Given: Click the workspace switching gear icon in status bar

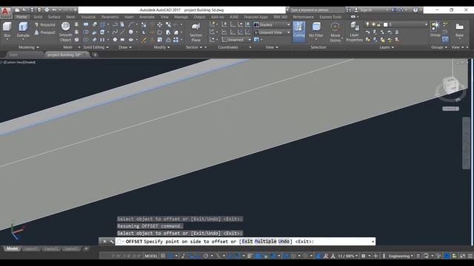Looking at the screenshot, I should (364, 256).
